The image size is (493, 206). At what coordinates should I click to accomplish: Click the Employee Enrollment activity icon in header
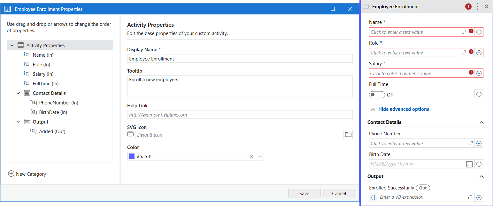[366, 6]
